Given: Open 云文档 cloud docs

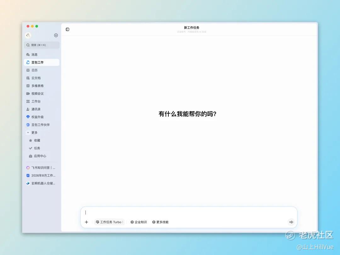Looking at the screenshot, I should 42,78.
